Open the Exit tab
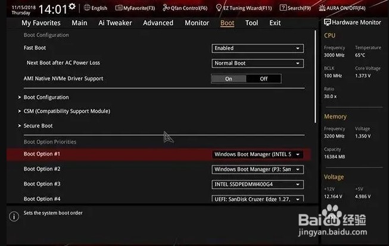This screenshot has width=389, height=246. [275, 23]
